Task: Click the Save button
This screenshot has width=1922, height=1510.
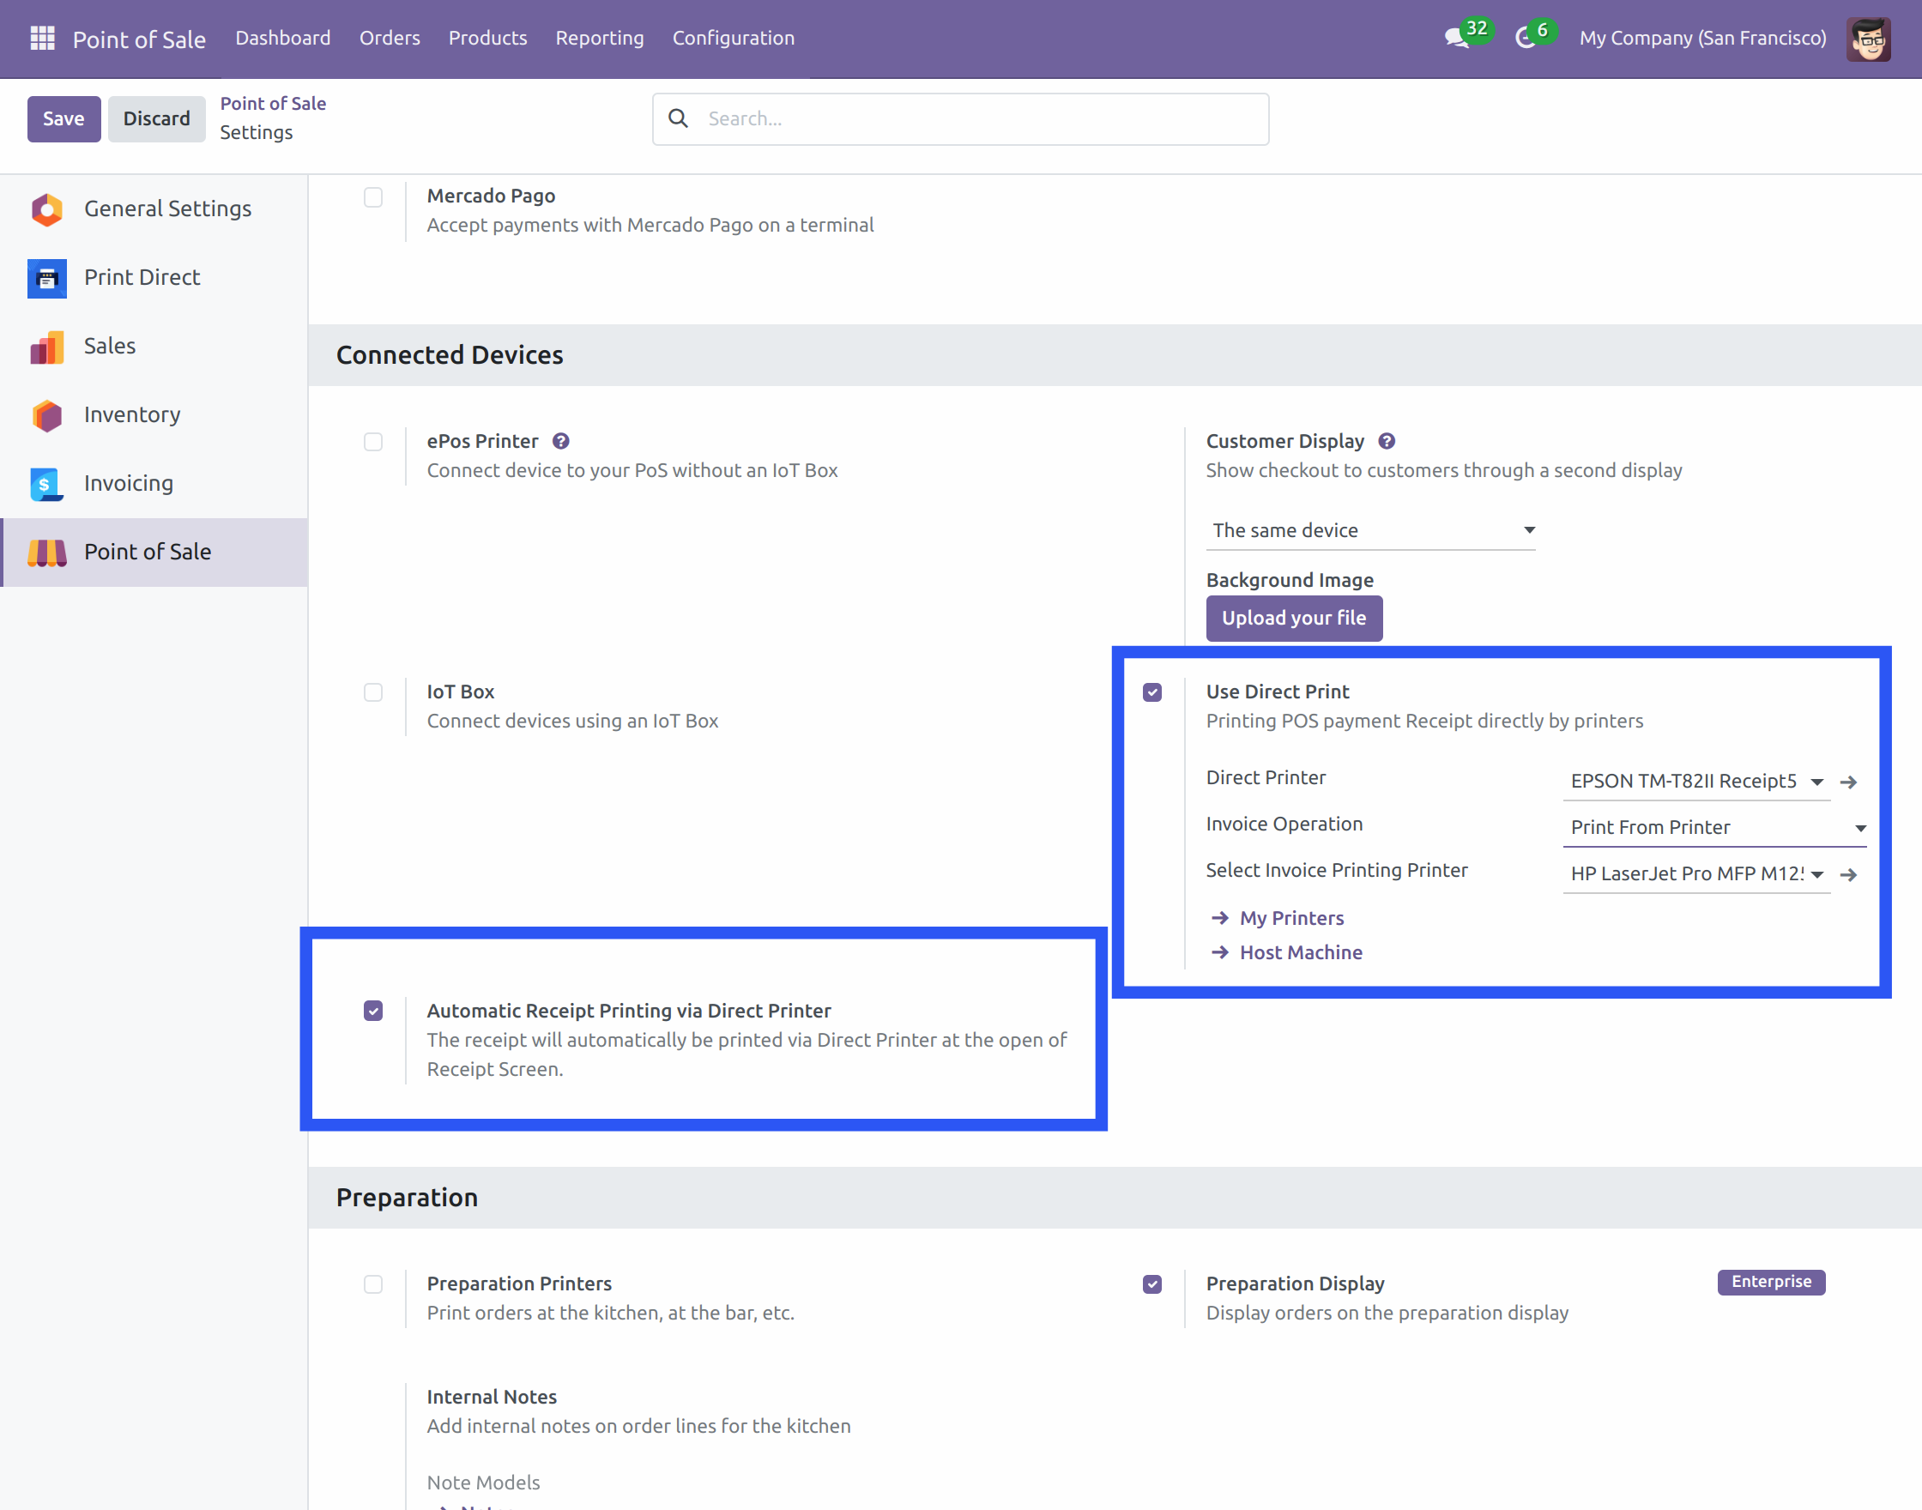Action: pos(63,118)
